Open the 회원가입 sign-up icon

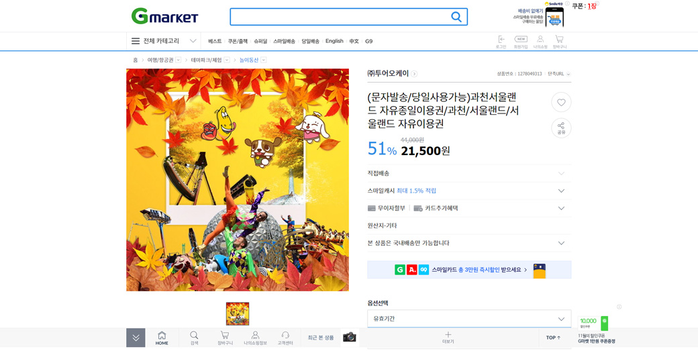[520, 42]
